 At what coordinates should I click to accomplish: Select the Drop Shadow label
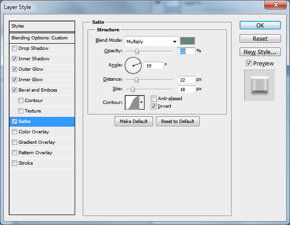pos(33,48)
